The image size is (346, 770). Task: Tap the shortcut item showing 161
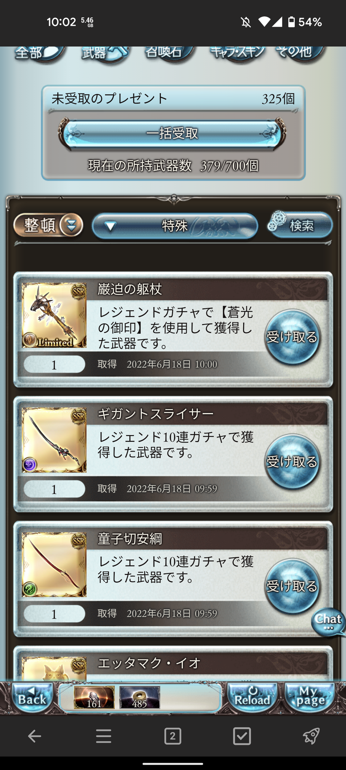[x=94, y=697]
